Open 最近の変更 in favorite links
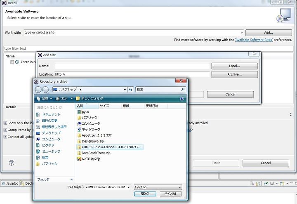This screenshot has height=204, width=297. (47, 121)
